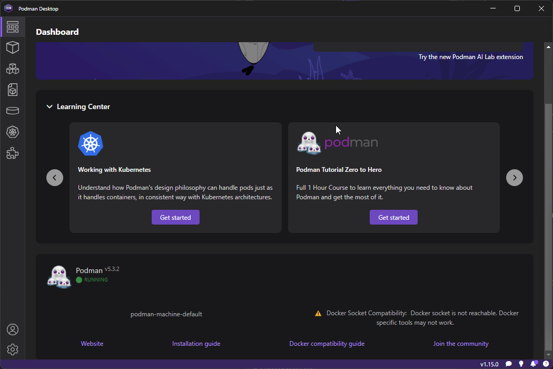Viewport: 553px width, 369px height.
Task: Click the RUNNING status label
Action: tap(96, 280)
